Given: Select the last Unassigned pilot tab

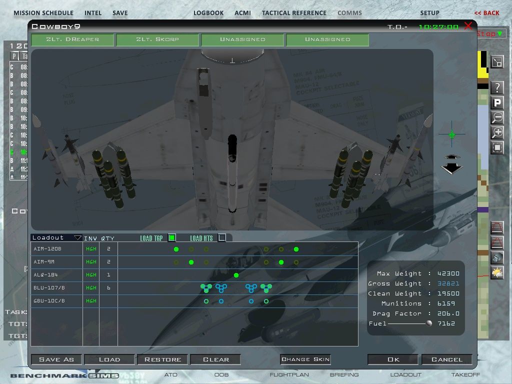Looking at the screenshot, I should [x=327, y=39].
